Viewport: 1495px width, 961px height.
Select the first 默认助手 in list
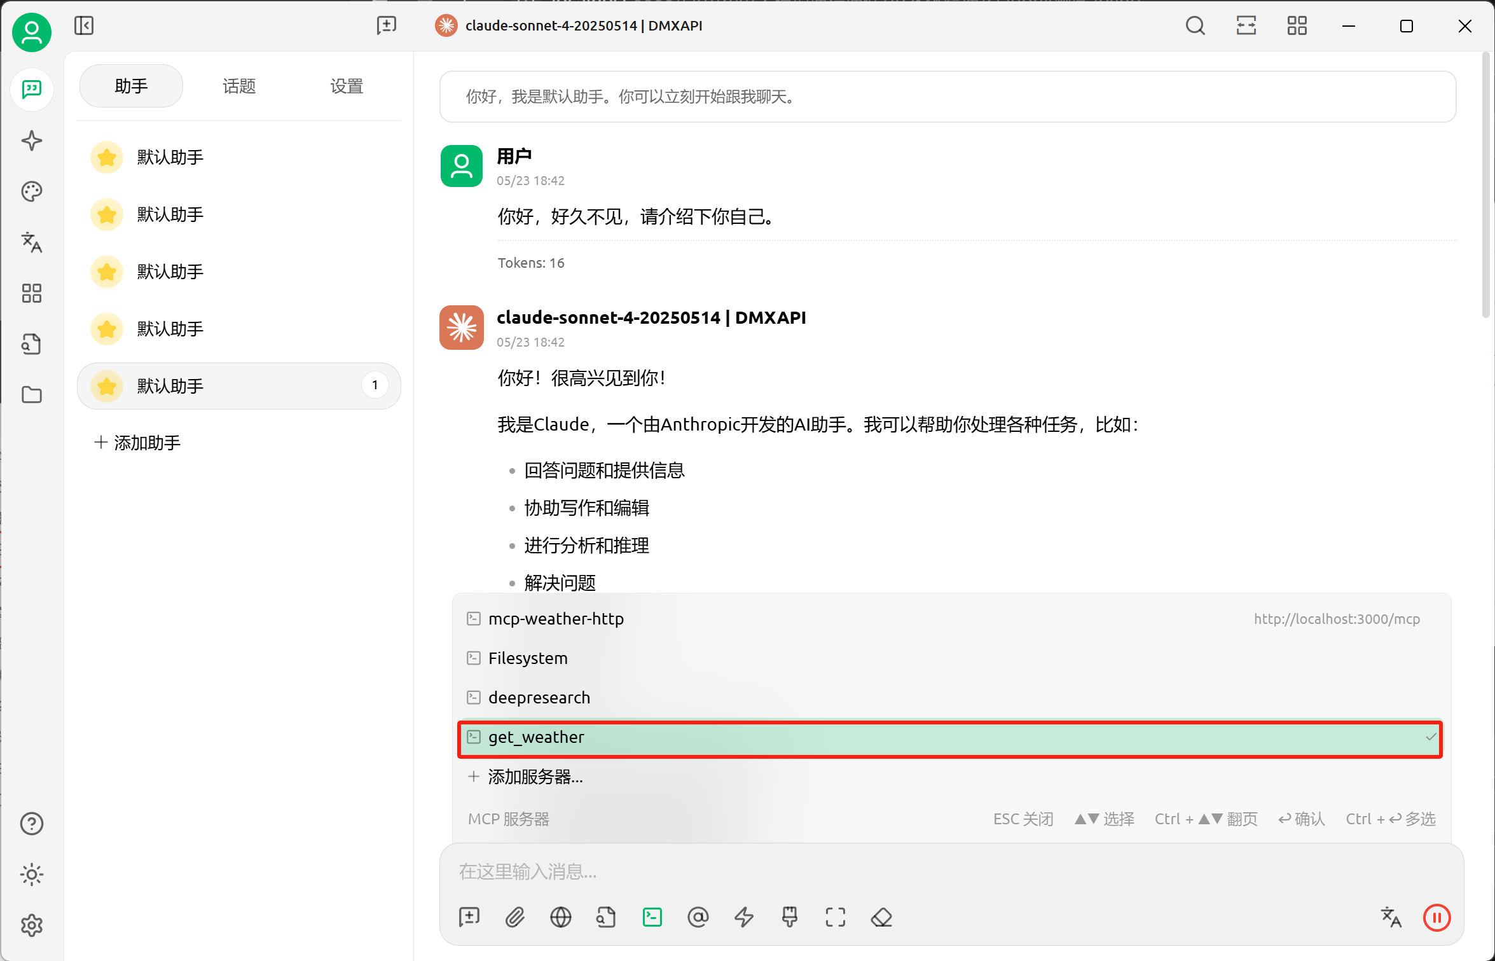tap(239, 157)
